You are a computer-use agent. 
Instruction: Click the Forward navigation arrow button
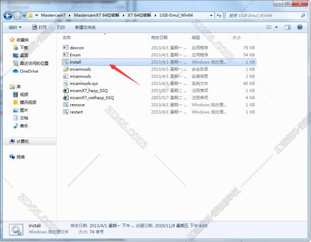(x=17, y=16)
